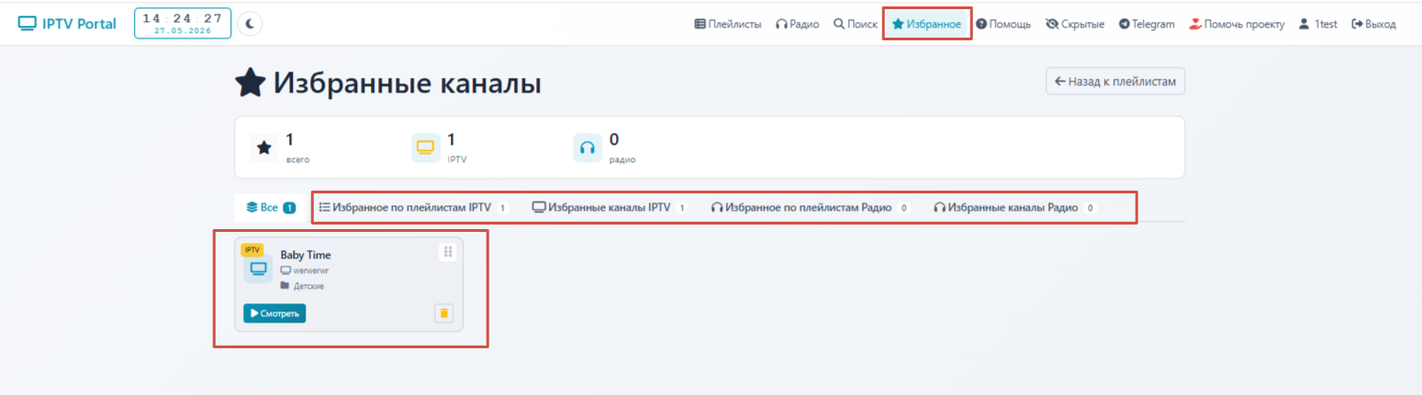Click the large star beside Избранные каналы heading
The width and height of the screenshot is (1422, 395).
tap(251, 84)
